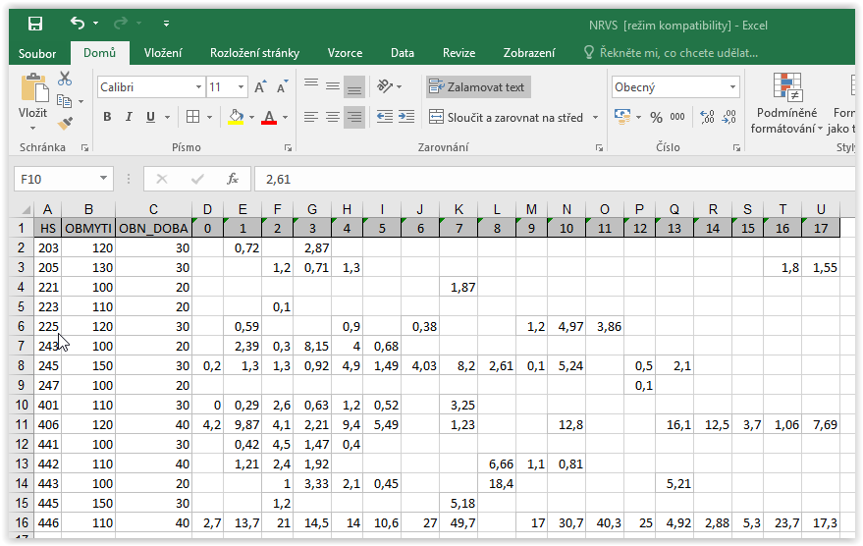Select row header 11
This screenshot has width=863, height=546.
click(22, 424)
